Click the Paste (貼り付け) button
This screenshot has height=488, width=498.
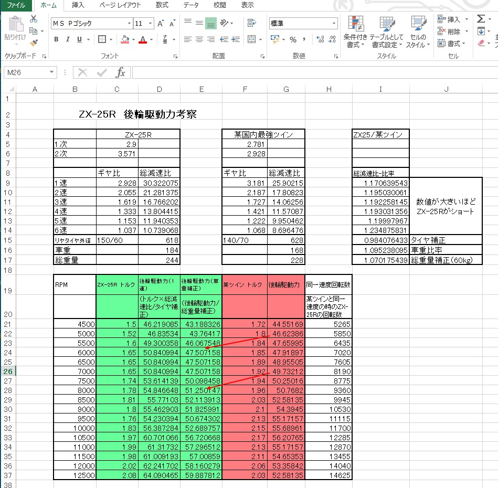(x=15, y=28)
